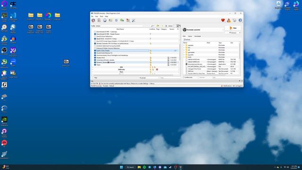Click the red heart Endorse icon
The width and height of the screenshot is (302, 170).
point(223,20)
